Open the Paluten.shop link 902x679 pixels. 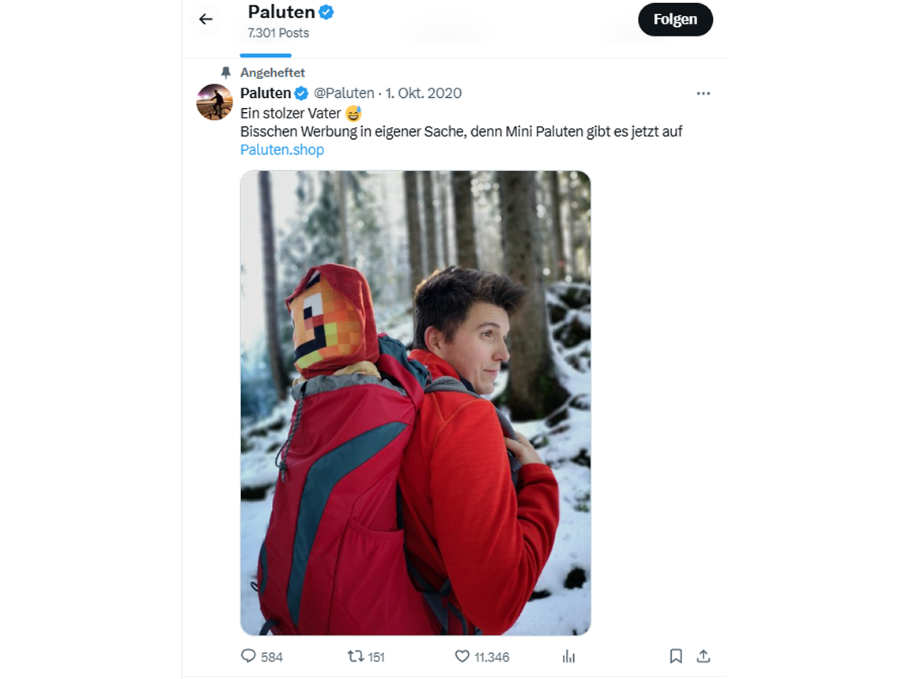pyautogui.click(x=282, y=149)
